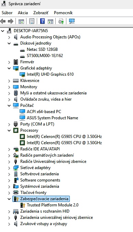Collapse the Grafické adaptéry category

click(x=9, y=68)
